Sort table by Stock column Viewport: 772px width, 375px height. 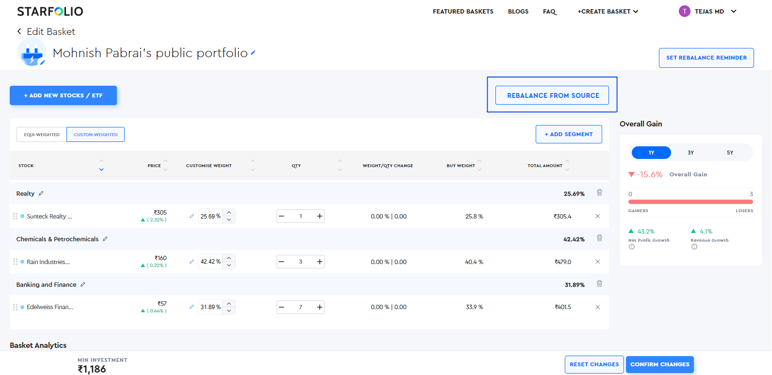[101, 165]
